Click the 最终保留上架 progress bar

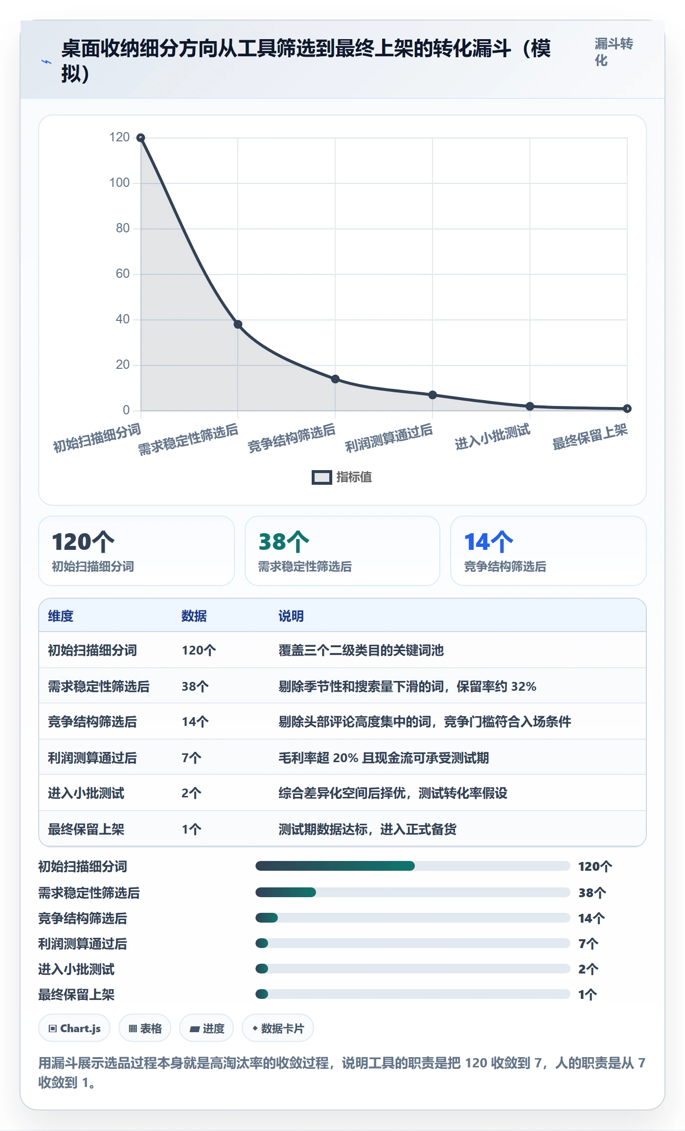pyautogui.click(x=413, y=994)
